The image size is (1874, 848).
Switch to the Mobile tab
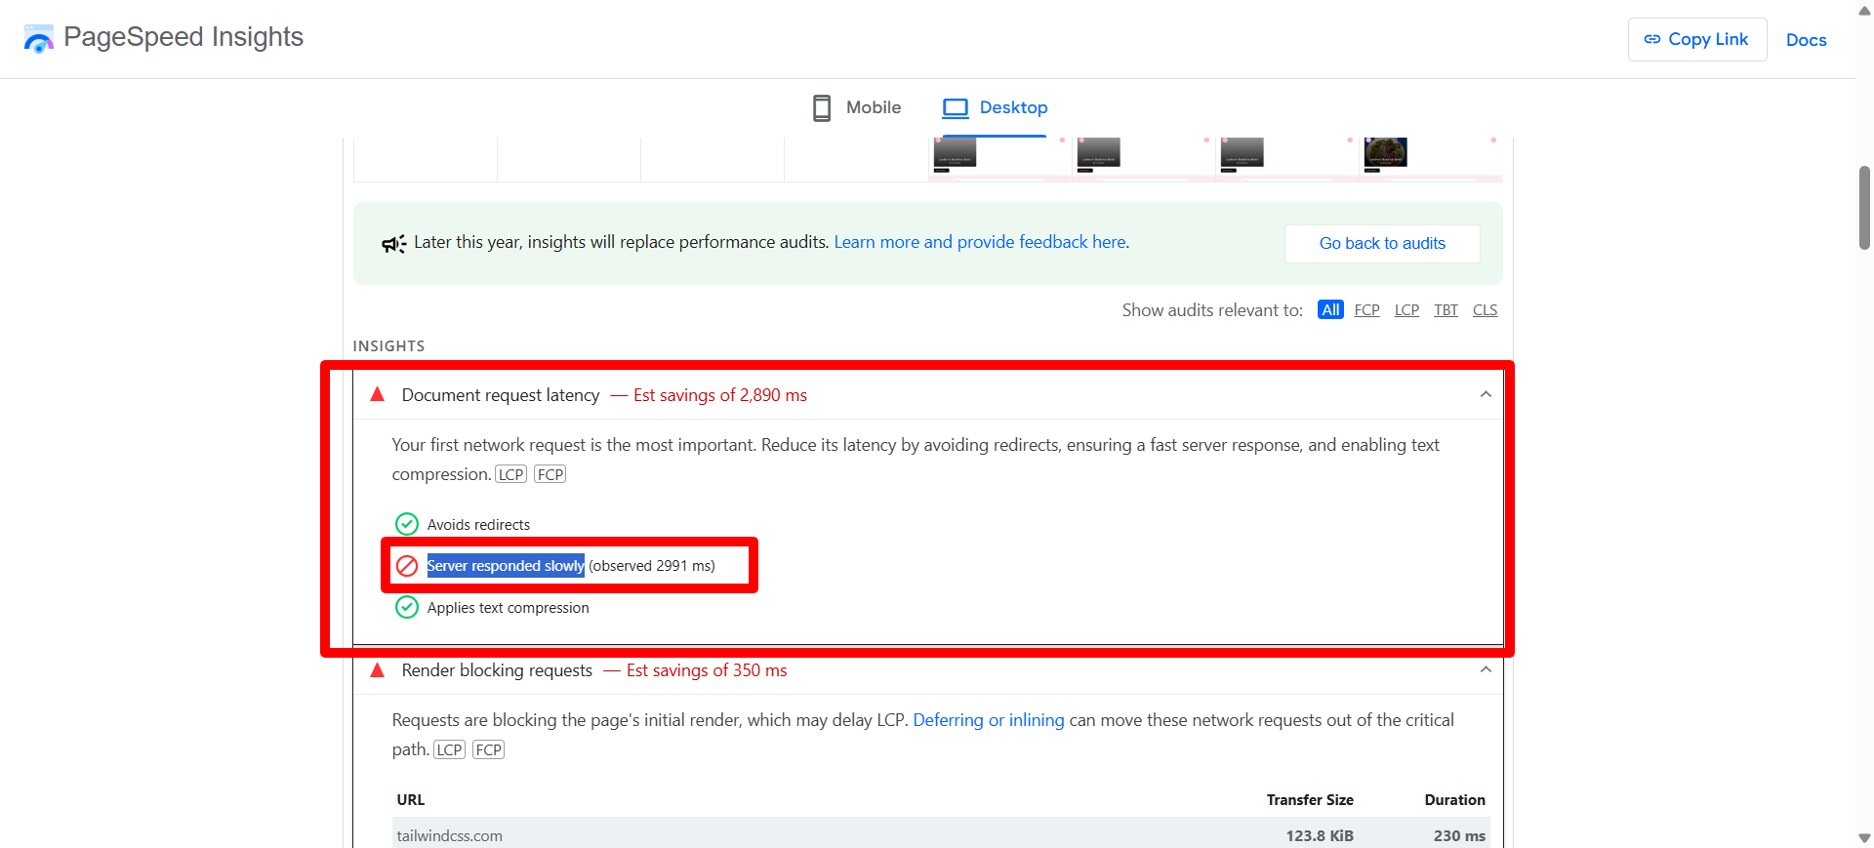(857, 107)
